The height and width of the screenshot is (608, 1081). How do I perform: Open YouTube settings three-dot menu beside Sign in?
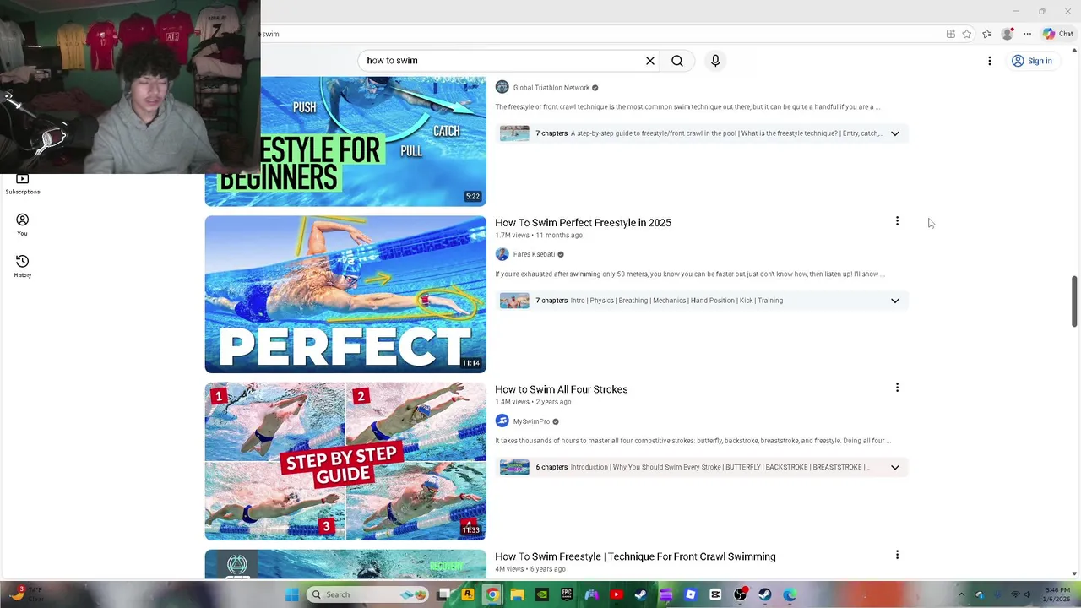[990, 61]
